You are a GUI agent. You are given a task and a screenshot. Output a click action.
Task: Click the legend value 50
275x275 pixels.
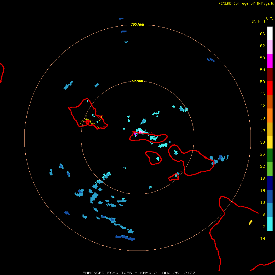coord(262,82)
